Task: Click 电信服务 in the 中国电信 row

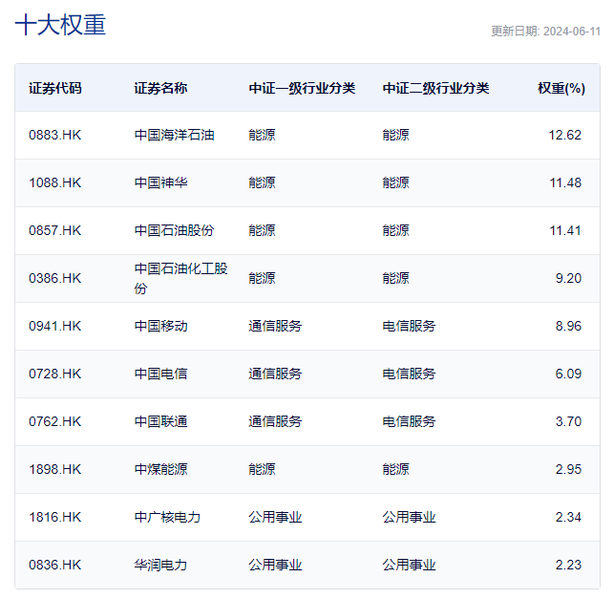Action: [x=409, y=374]
